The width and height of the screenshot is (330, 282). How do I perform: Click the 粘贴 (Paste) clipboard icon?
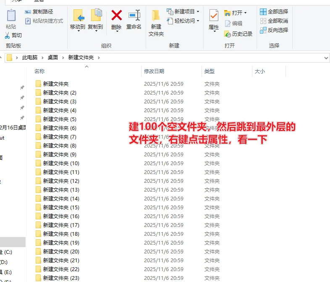(11, 16)
